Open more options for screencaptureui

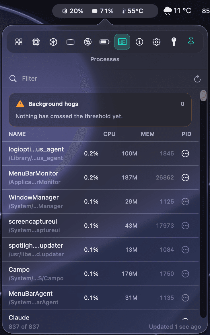click(185, 226)
